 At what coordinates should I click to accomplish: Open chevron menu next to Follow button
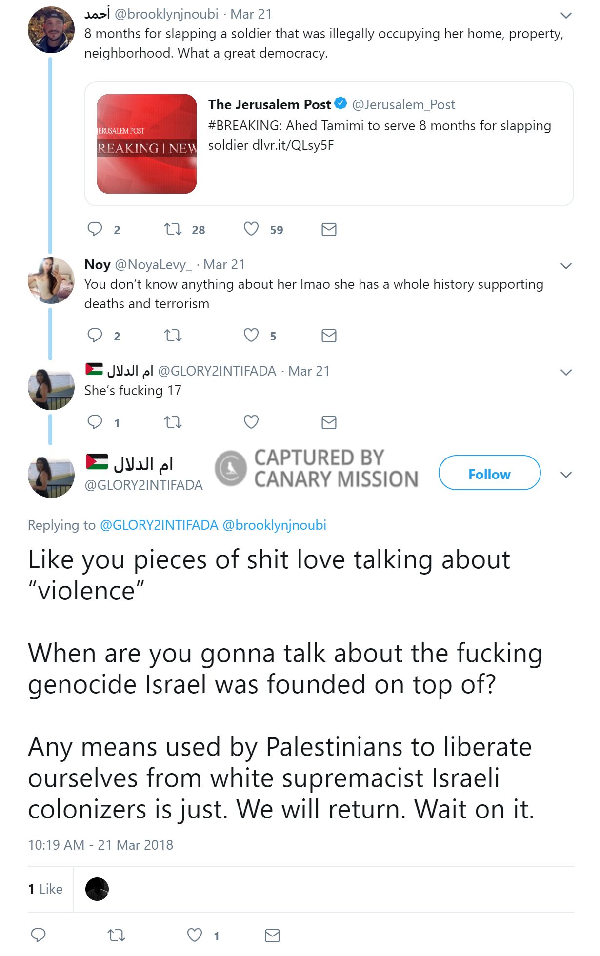pos(566,475)
